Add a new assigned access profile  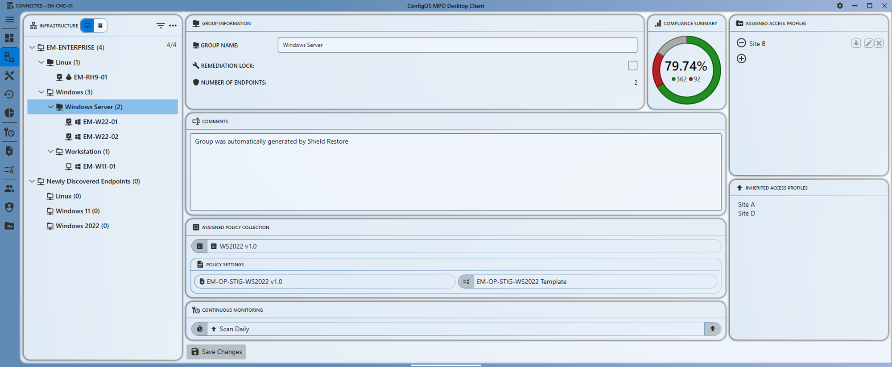point(741,59)
